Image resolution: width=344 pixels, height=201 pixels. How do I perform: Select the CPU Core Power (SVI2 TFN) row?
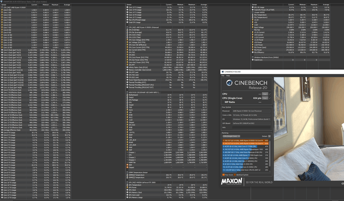click(167, 58)
